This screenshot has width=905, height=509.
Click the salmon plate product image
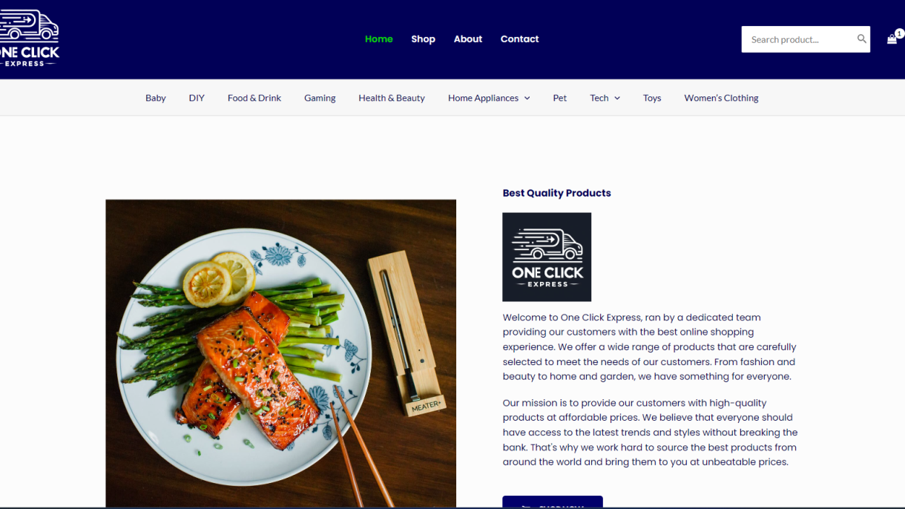(280, 353)
